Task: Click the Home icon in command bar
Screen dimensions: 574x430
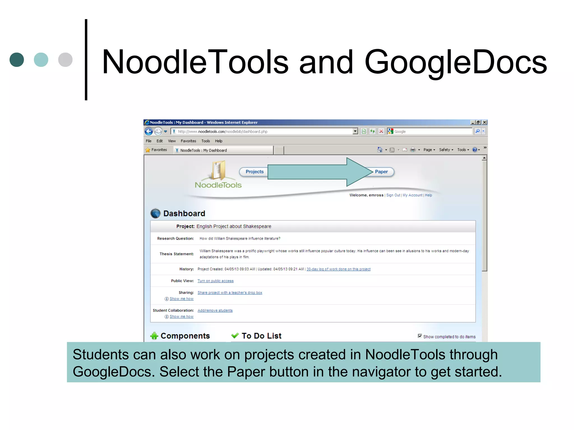Action: (380, 150)
